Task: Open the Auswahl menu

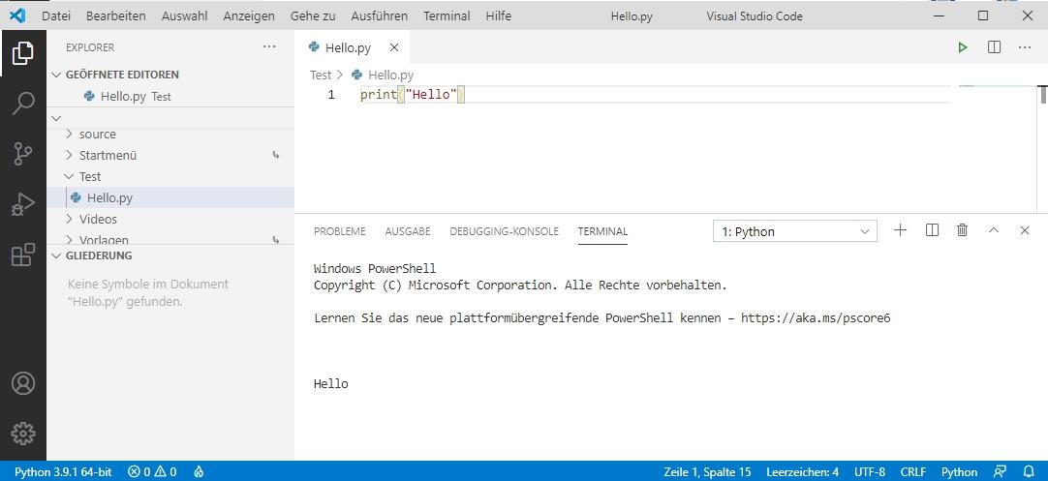Action: [x=184, y=16]
